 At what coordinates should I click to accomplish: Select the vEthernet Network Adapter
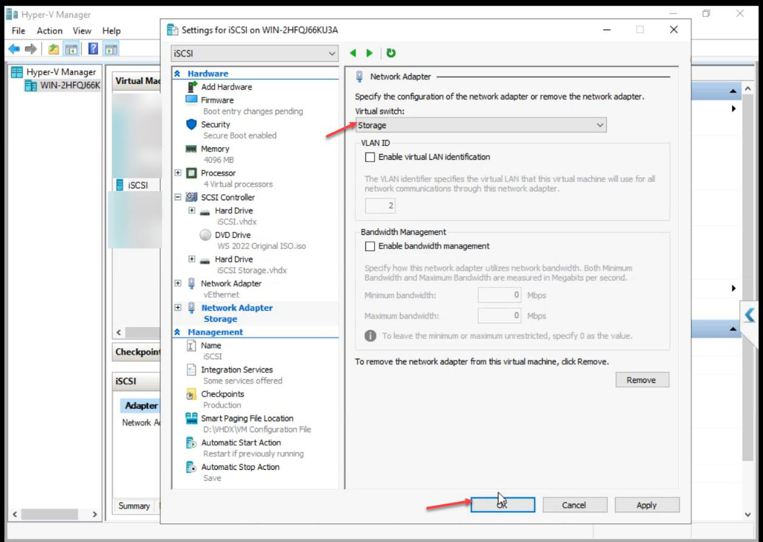pos(231,283)
